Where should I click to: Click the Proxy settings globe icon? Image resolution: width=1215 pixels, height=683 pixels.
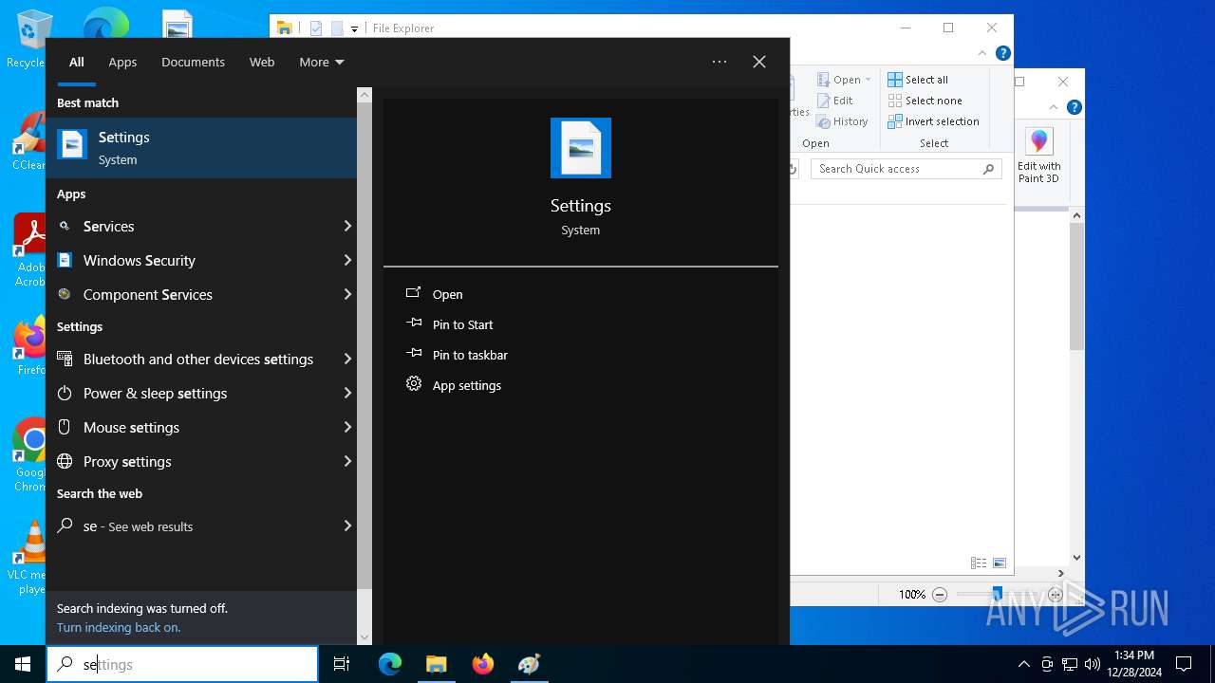[x=65, y=461]
